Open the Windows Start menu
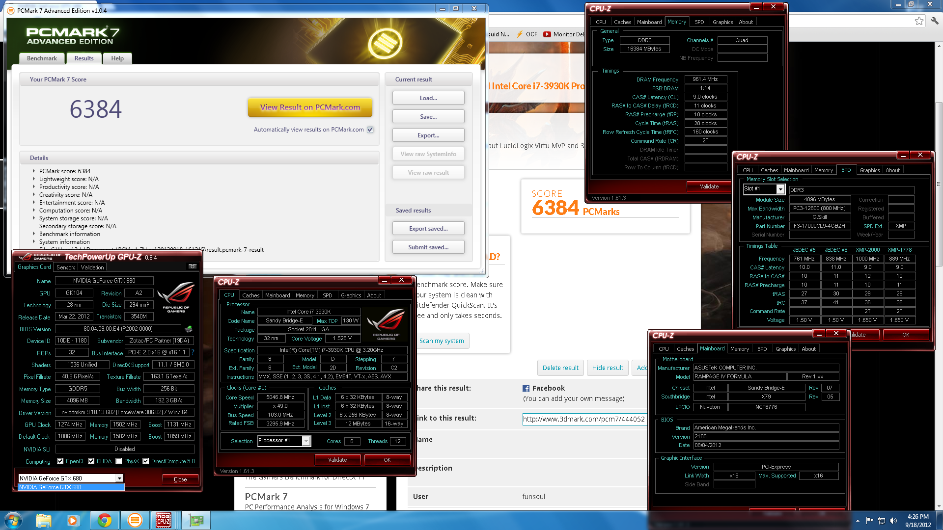The width and height of the screenshot is (943, 530). [x=13, y=520]
